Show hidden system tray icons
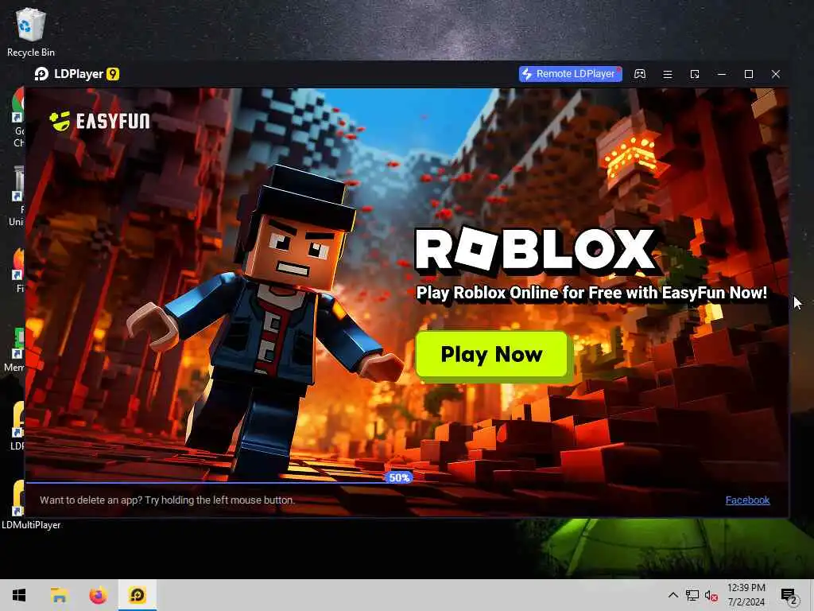This screenshot has width=814, height=611. (673, 595)
